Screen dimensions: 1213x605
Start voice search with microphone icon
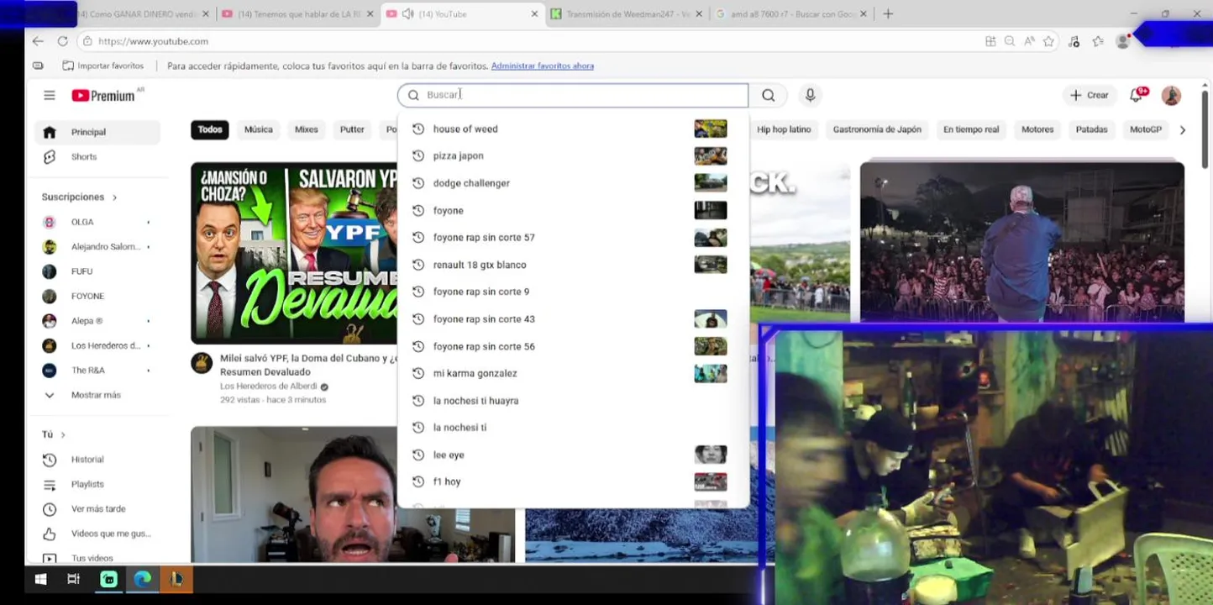tap(810, 96)
